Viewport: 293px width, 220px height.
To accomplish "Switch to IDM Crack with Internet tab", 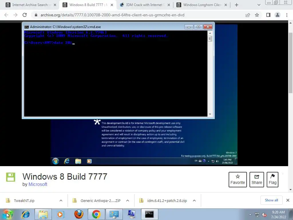I will point(145,5).
